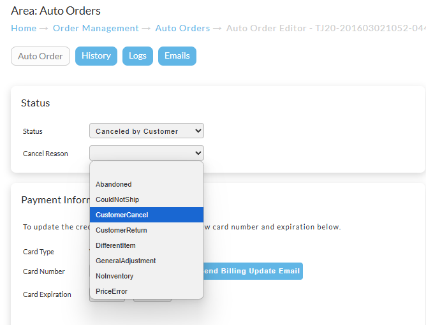Select the Auto Order tab

[x=40, y=56]
